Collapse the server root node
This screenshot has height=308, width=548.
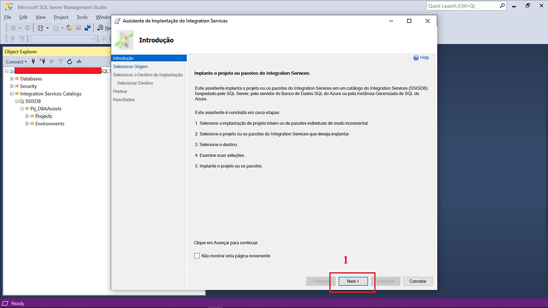point(6,71)
